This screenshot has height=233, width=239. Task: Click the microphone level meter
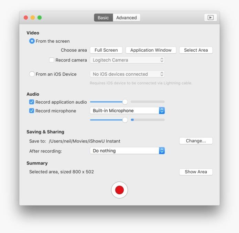click(x=148, y=120)
